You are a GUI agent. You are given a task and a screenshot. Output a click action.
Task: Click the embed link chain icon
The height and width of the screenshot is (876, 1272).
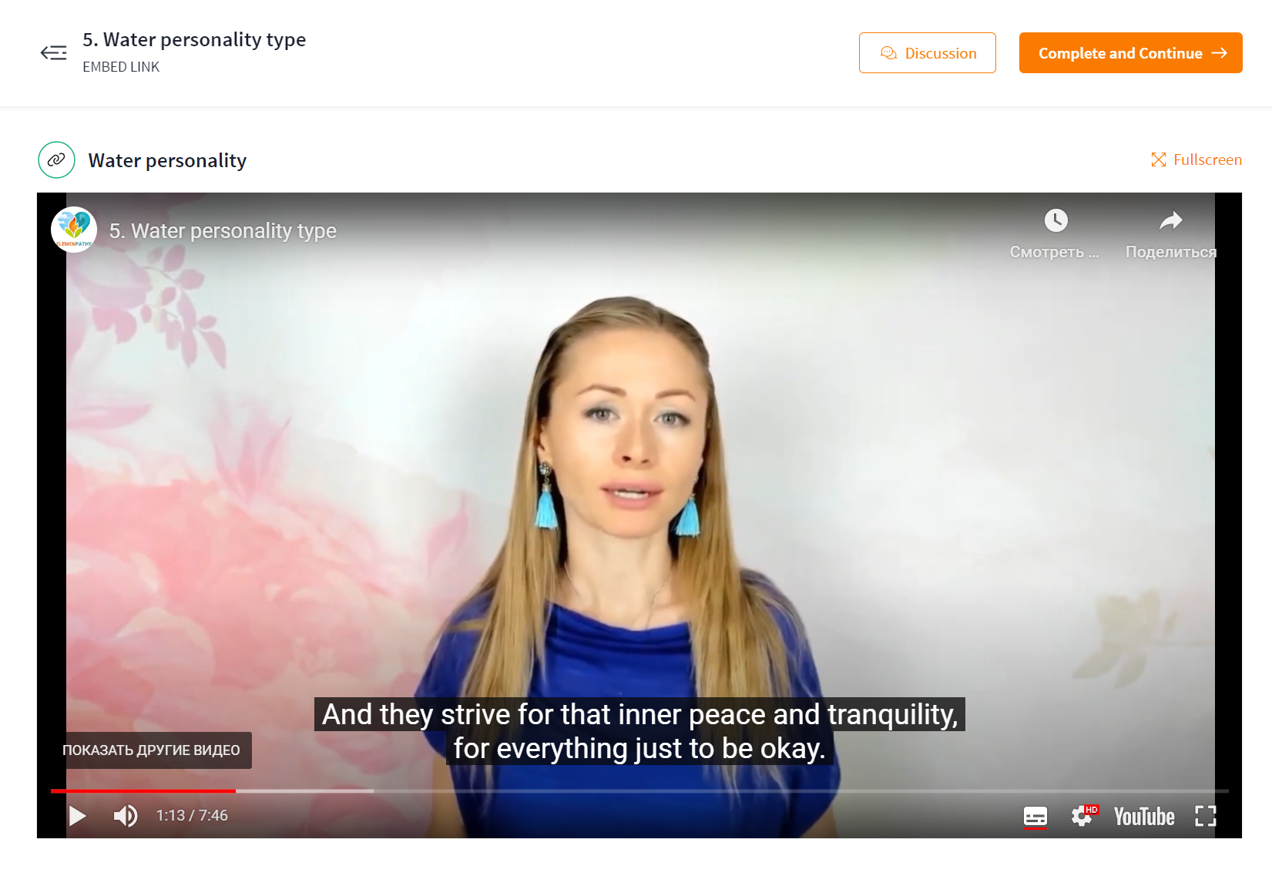pos(56,159)
